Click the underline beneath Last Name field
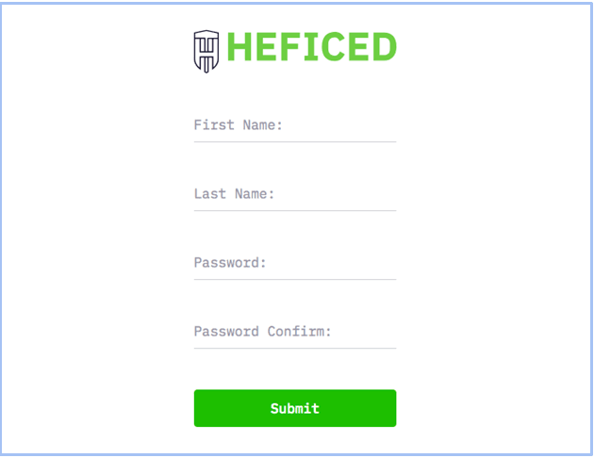The height and width of the screenshot is (458, 594). click(295, 211)
